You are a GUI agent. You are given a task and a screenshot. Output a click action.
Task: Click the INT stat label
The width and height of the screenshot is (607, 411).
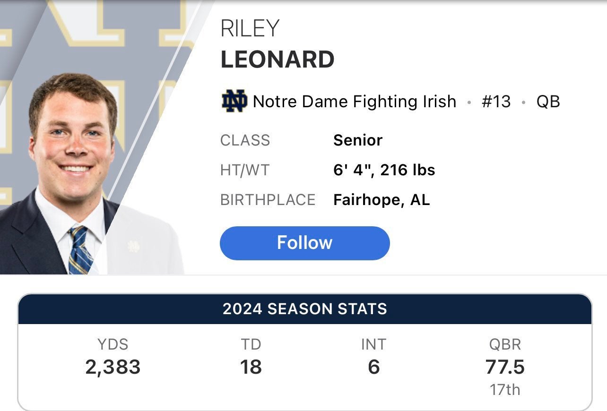373,344
